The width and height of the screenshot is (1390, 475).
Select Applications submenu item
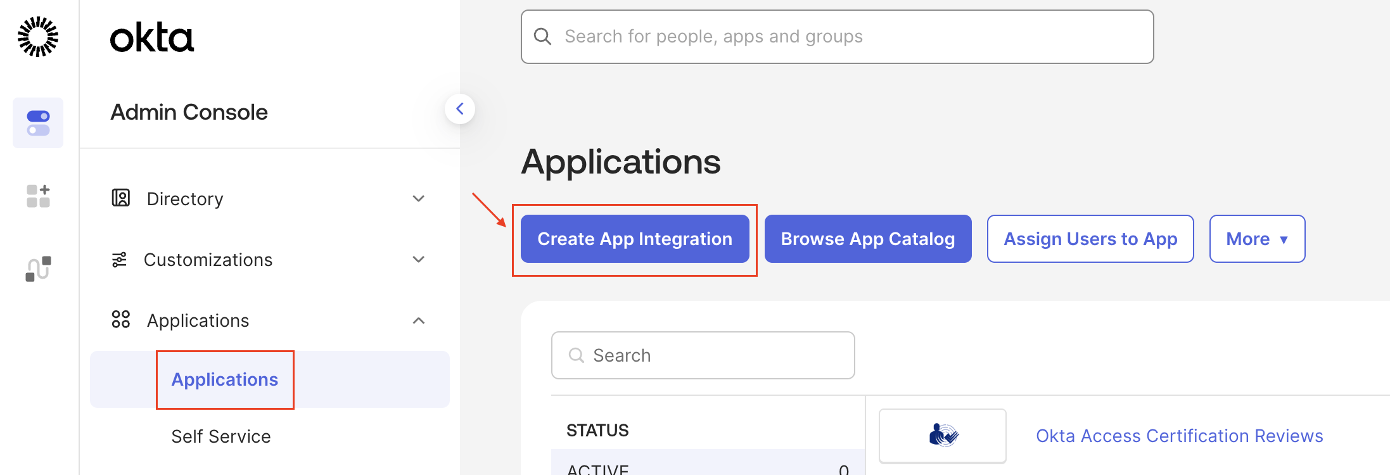coord(225,379)
